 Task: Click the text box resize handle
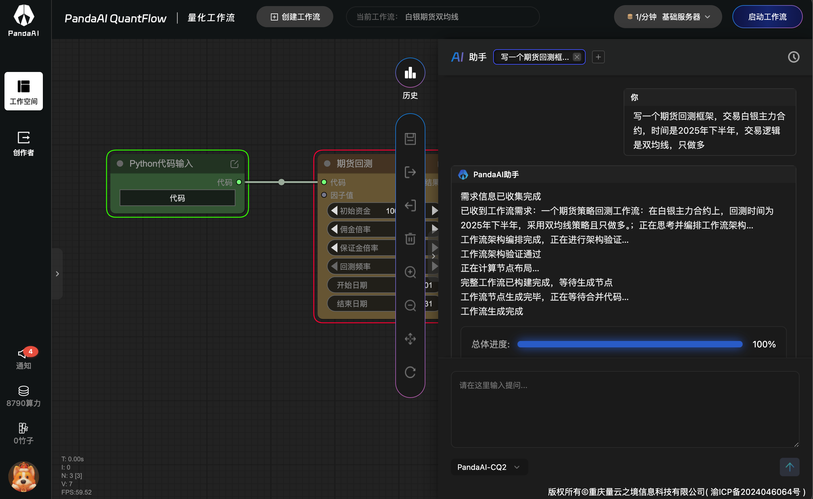796,444
